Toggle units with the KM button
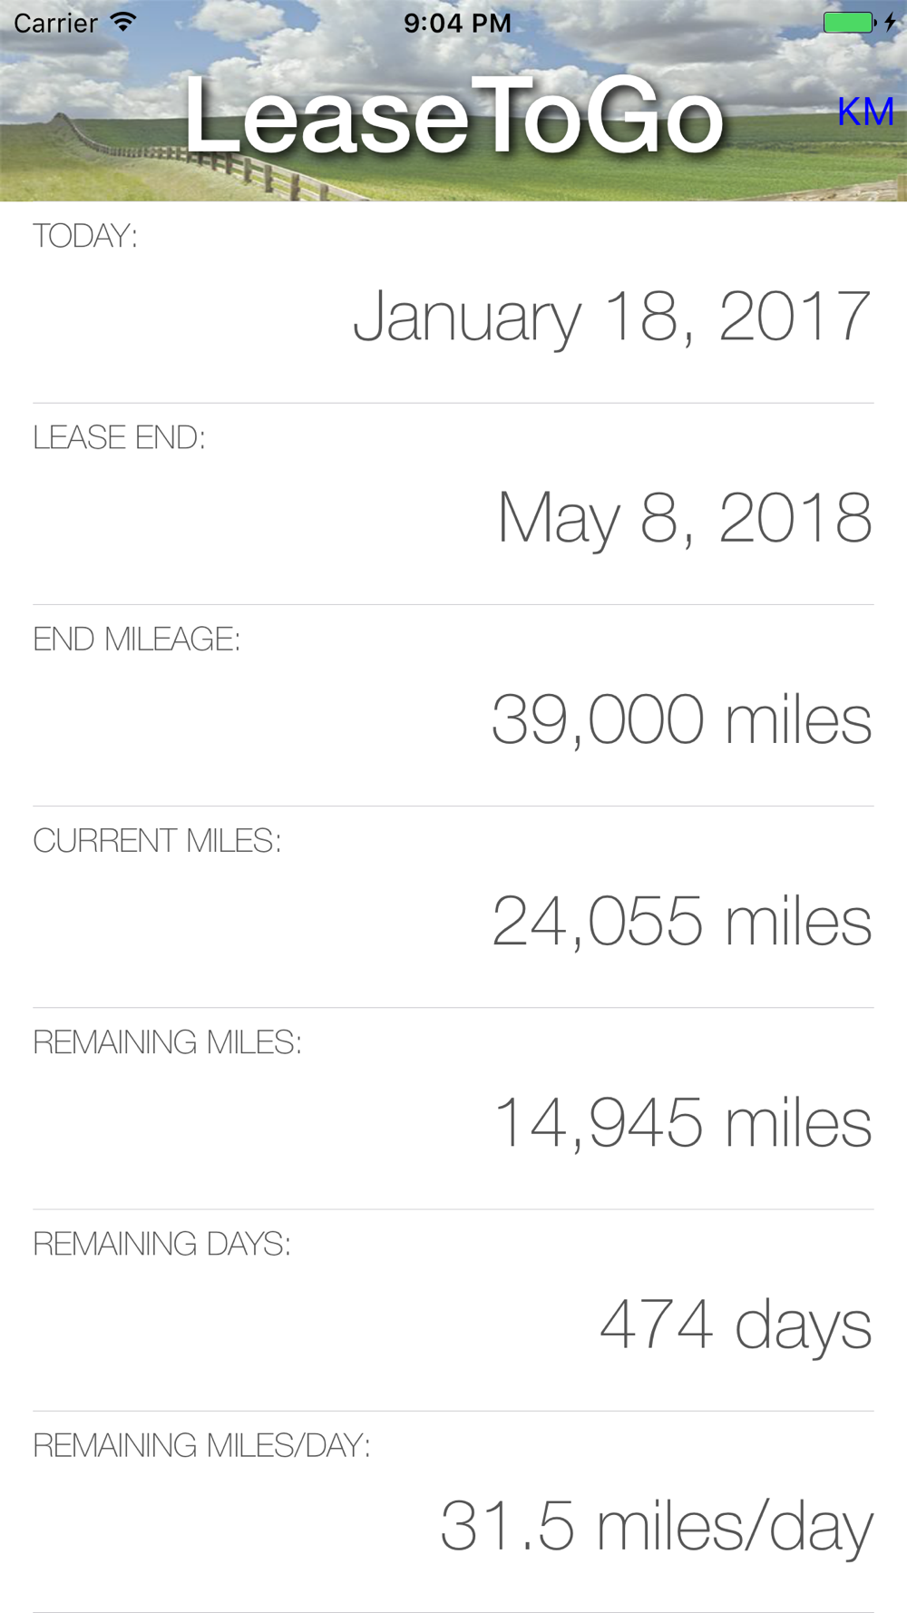 pos(865,112)
